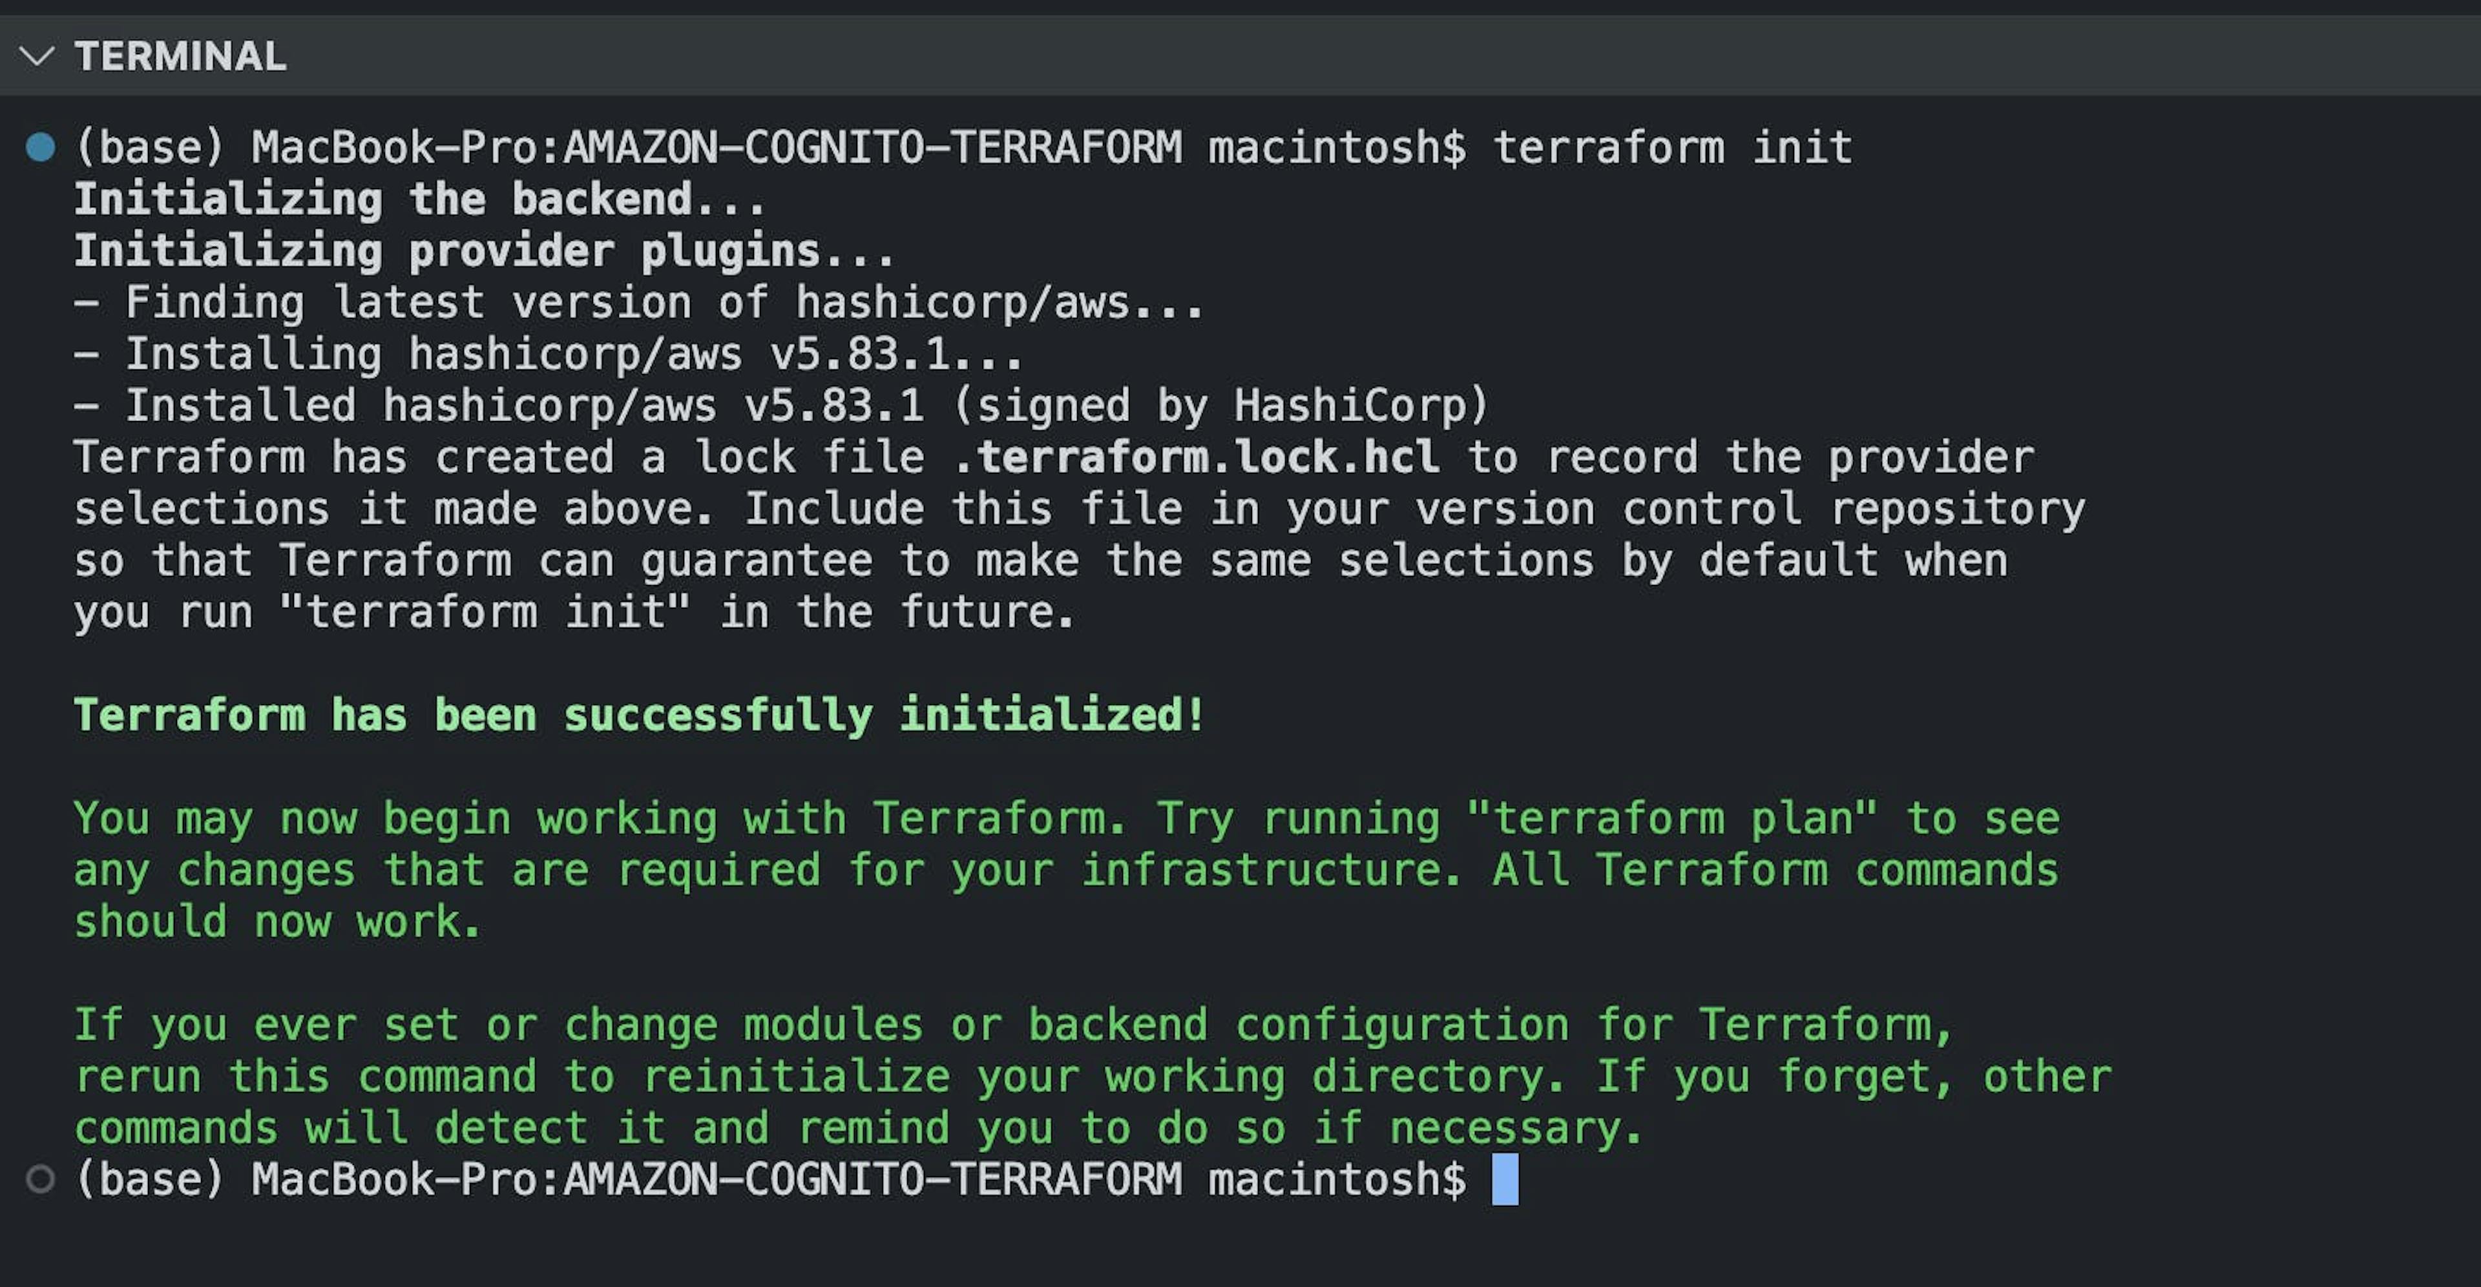
Task: Click the typed "terraform init" command text
Action: click(1673, 147)
